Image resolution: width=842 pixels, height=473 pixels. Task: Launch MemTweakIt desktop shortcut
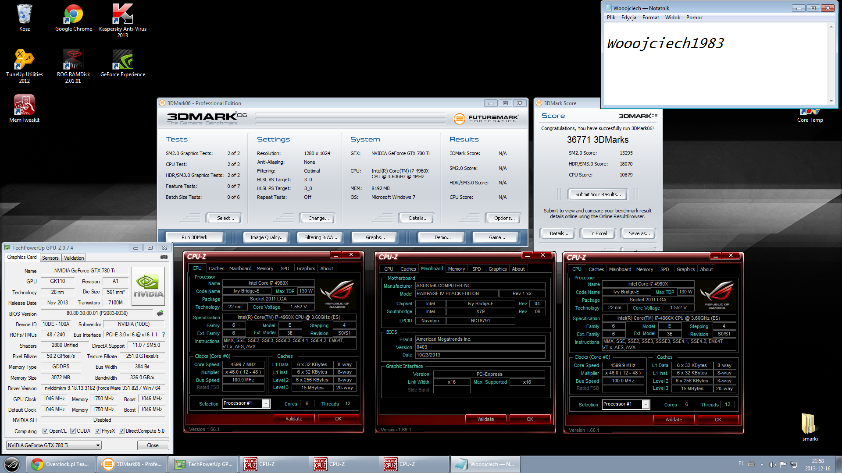click(x=25, y=109)
